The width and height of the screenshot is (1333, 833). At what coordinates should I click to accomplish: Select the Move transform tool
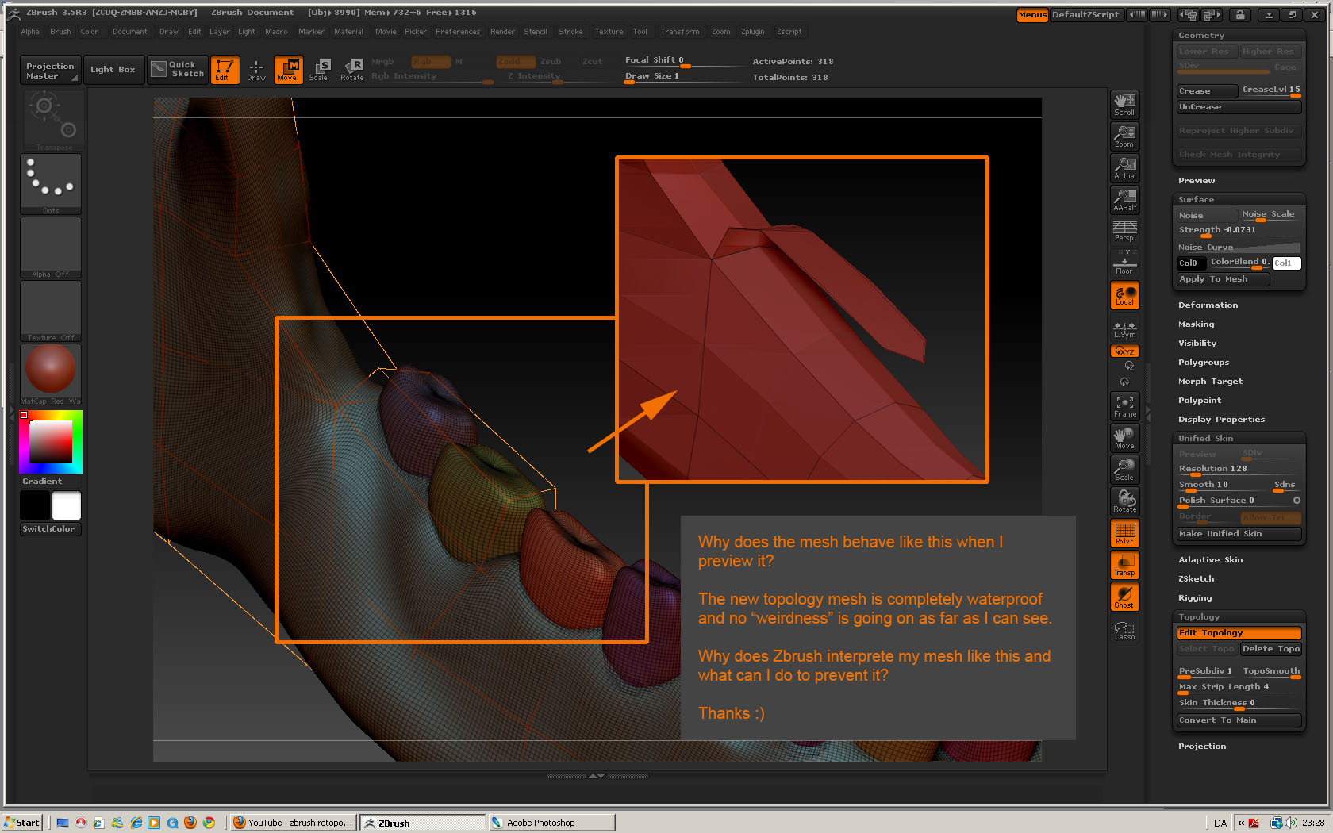click(288, 69)
